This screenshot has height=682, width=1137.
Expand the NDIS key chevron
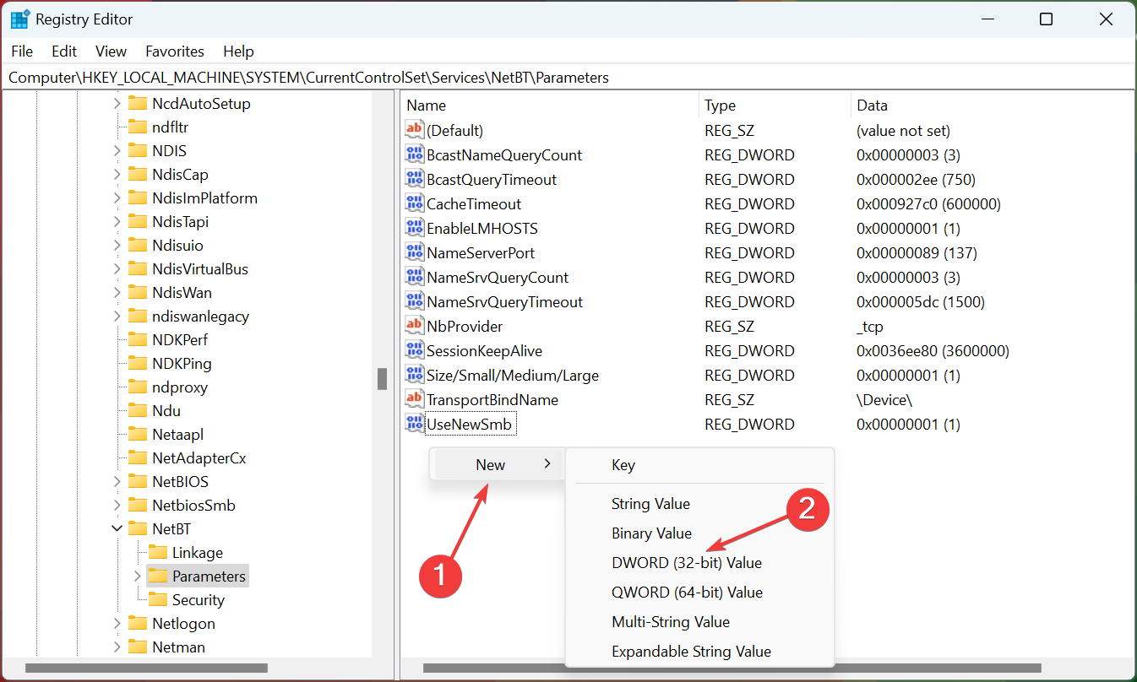(117, 150)
